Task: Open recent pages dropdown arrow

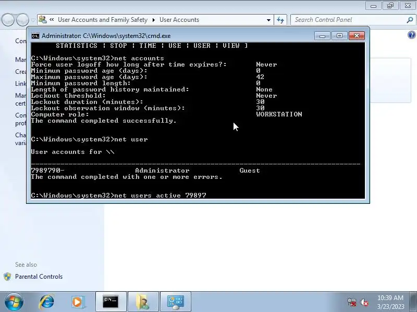Action: (x=33, y=20)
